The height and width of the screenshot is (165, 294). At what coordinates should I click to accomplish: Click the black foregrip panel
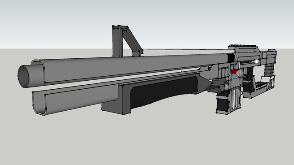[x=164, y=91]
